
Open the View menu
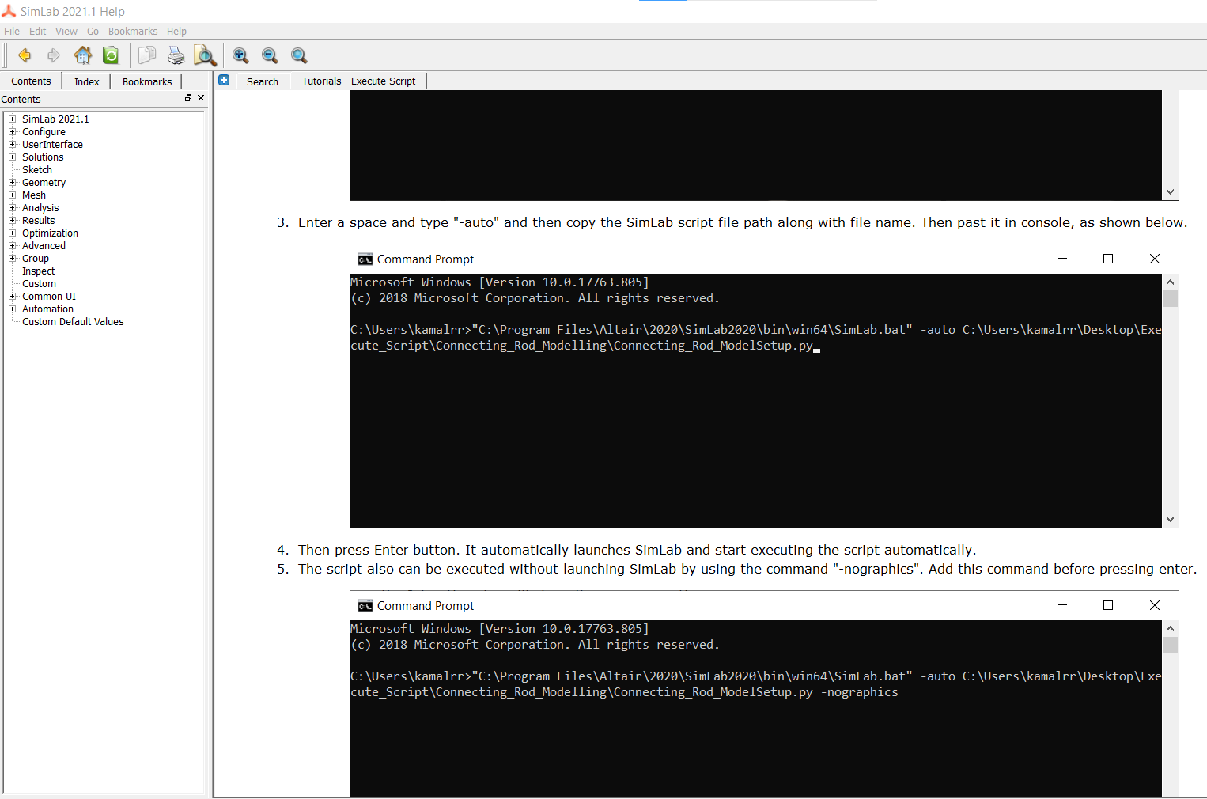66,32
